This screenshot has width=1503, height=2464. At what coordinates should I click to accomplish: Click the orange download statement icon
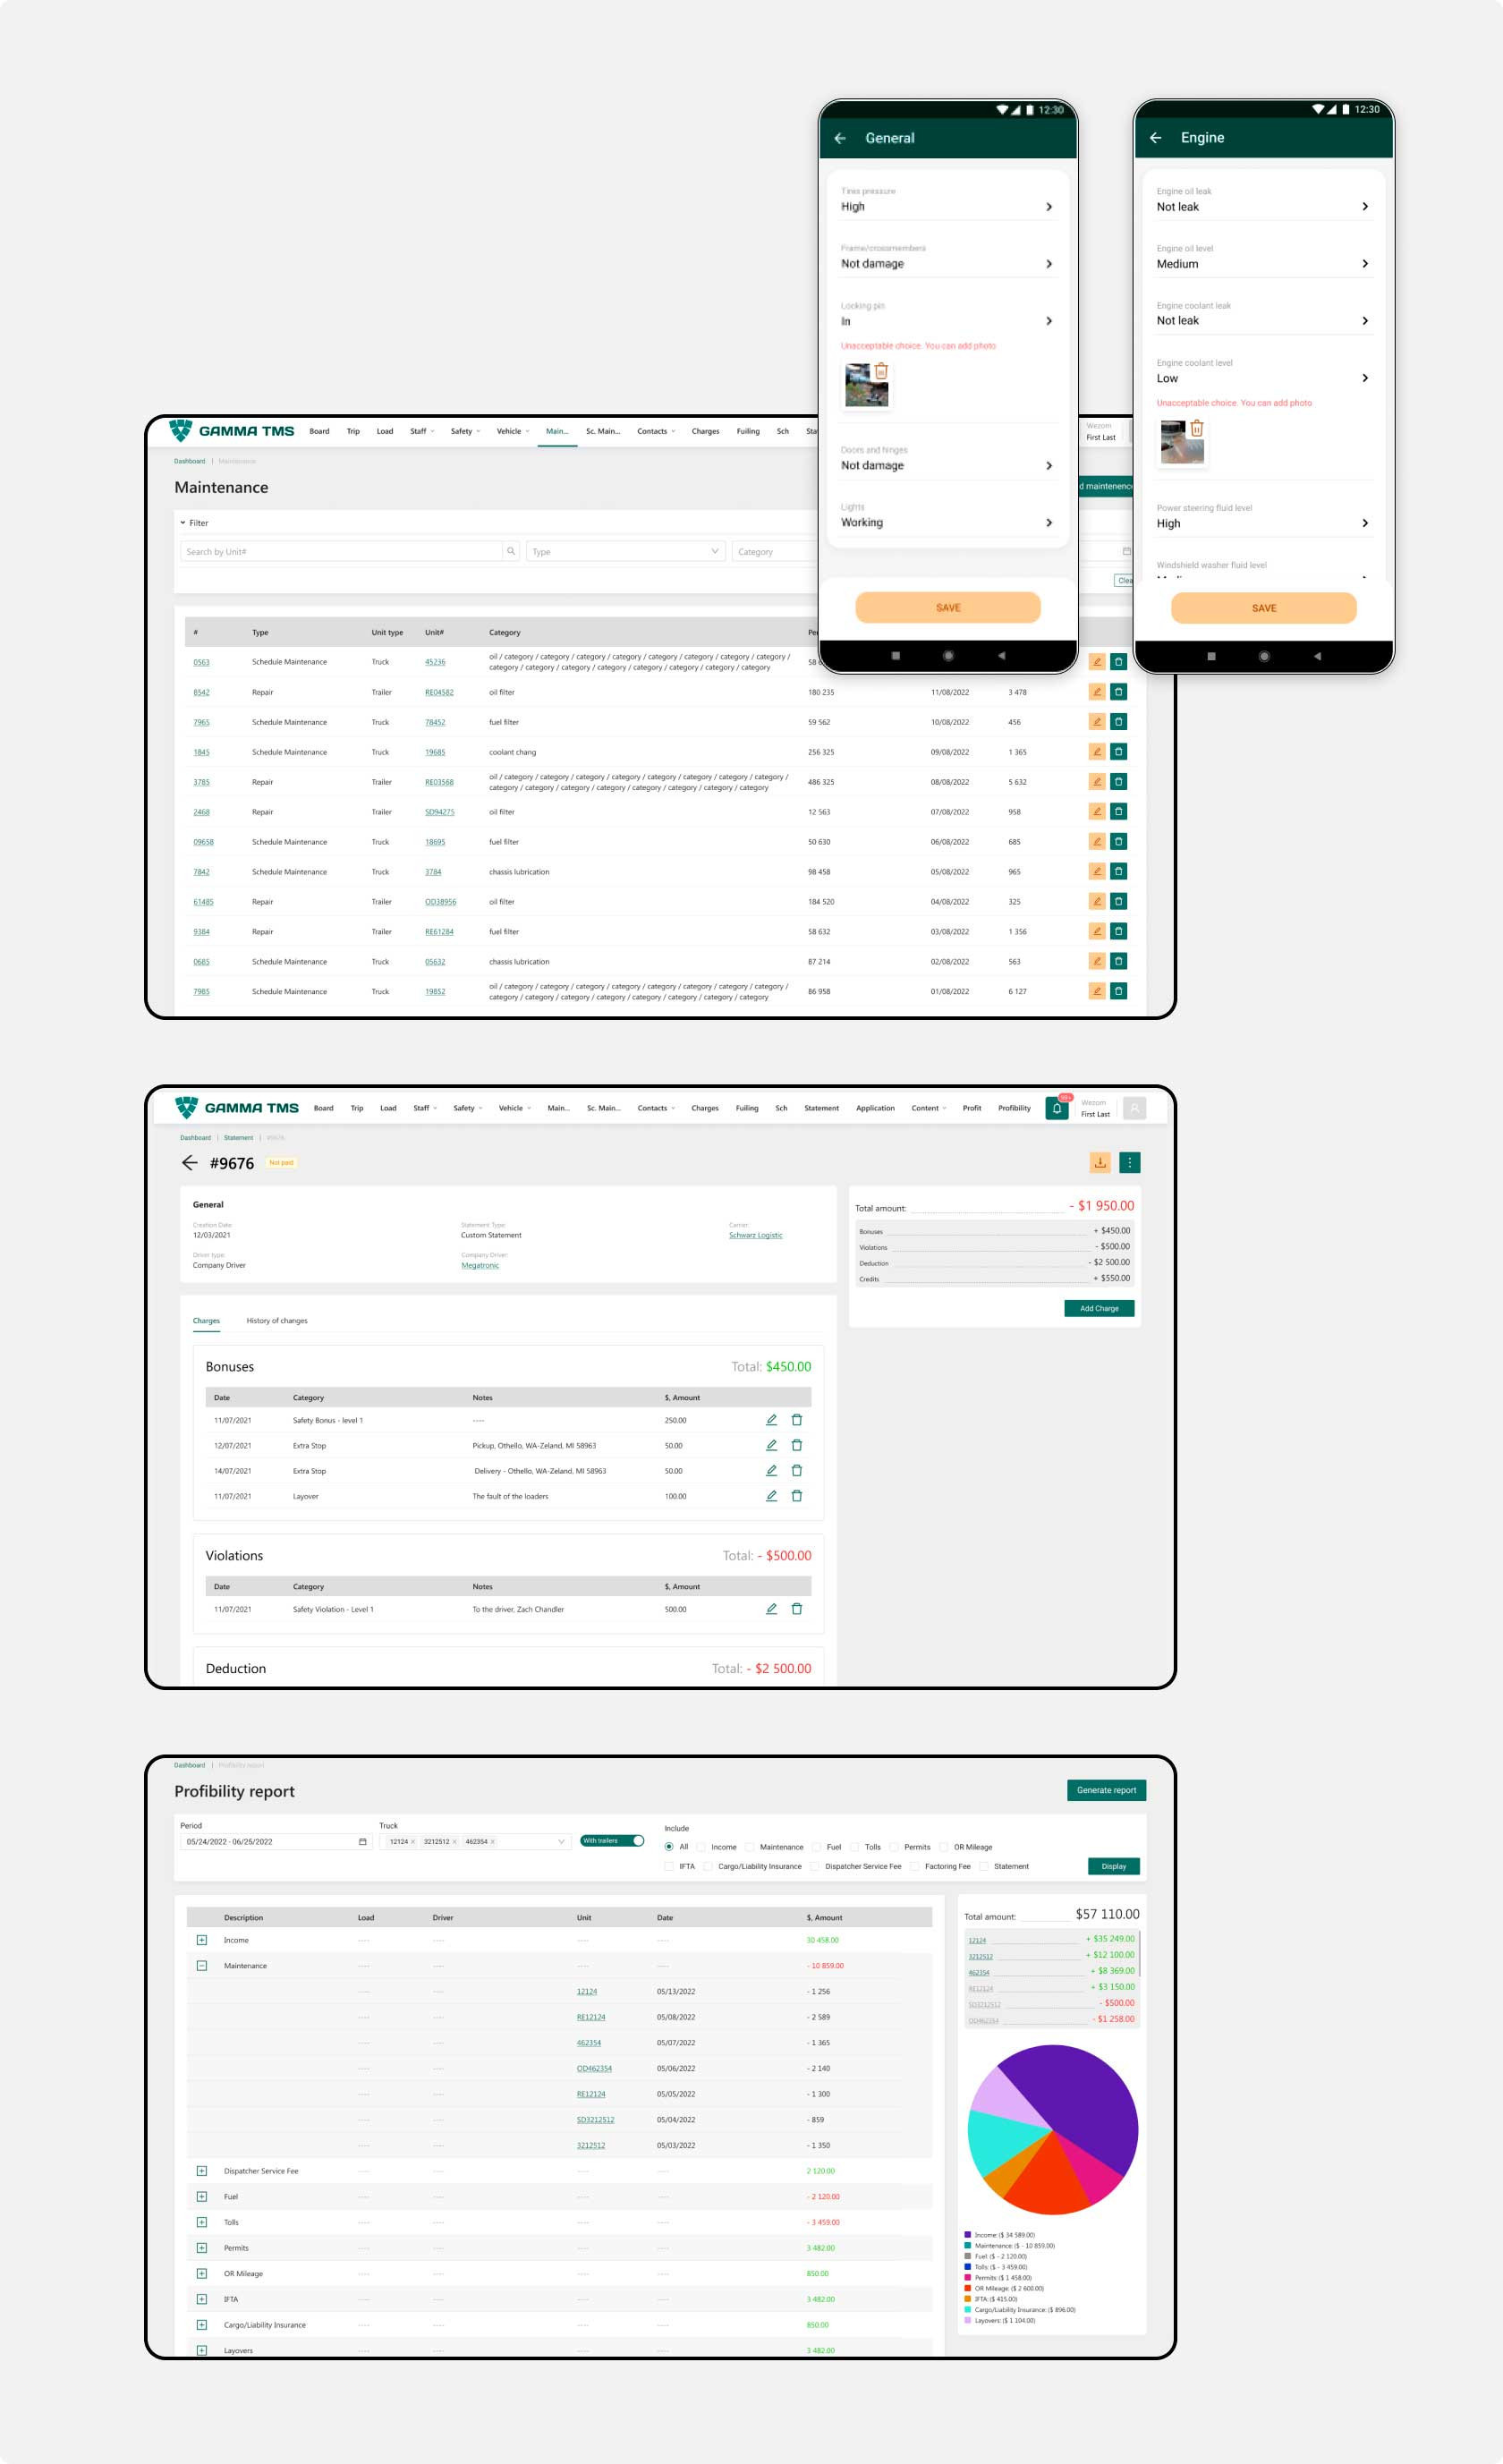(x=1100, y=1162)
